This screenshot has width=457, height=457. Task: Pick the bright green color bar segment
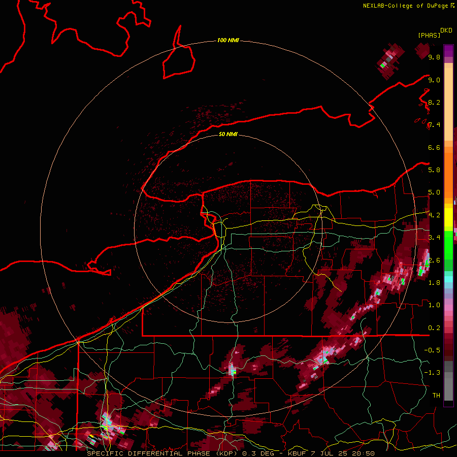point(448,245)
